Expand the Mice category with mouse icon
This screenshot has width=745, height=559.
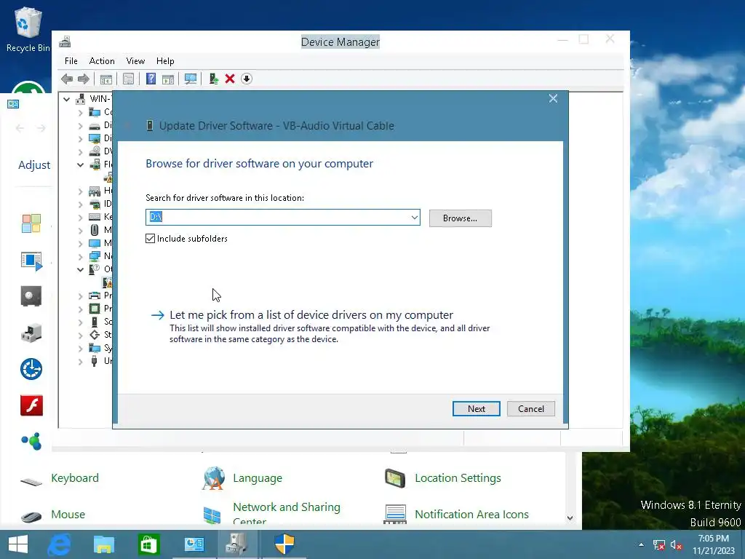pos(80,231)
